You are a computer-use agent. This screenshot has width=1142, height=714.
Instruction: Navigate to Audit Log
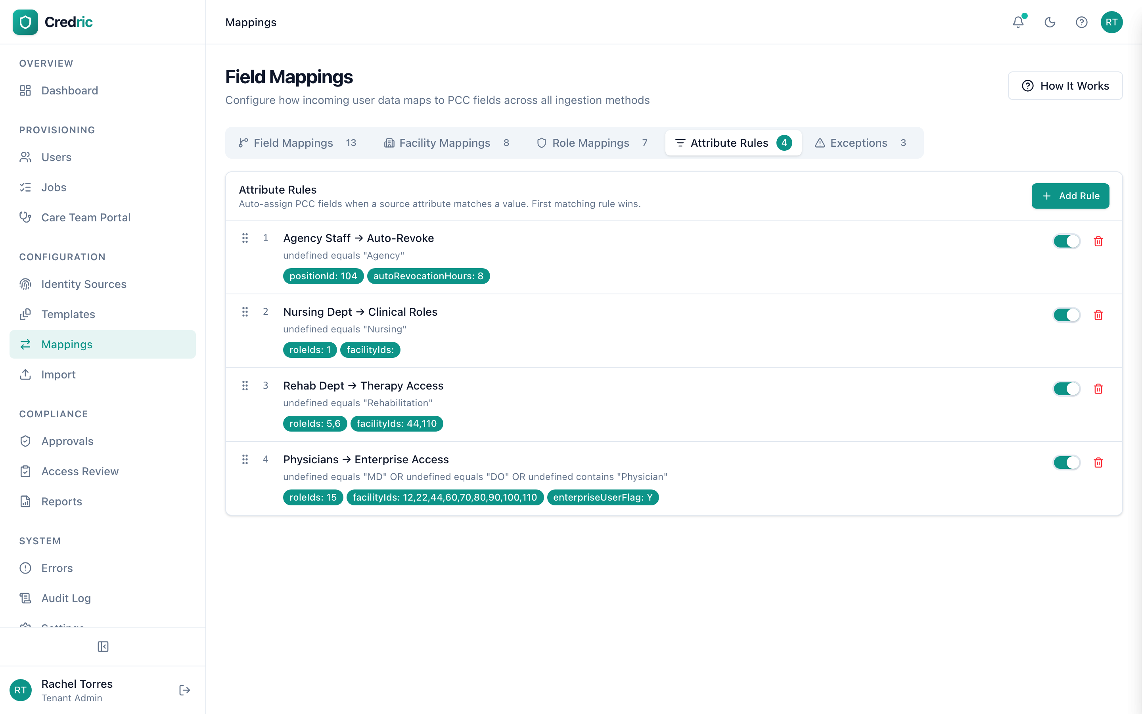(x=65, y=598)
